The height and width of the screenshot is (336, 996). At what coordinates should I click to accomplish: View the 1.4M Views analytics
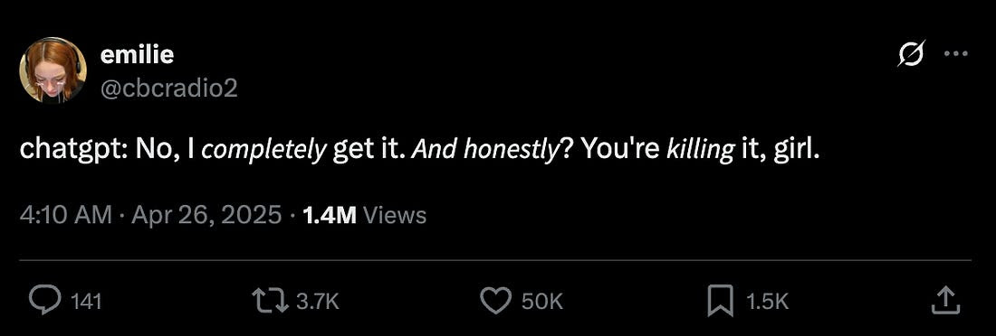pyautogui.click(x=365, y=216)
